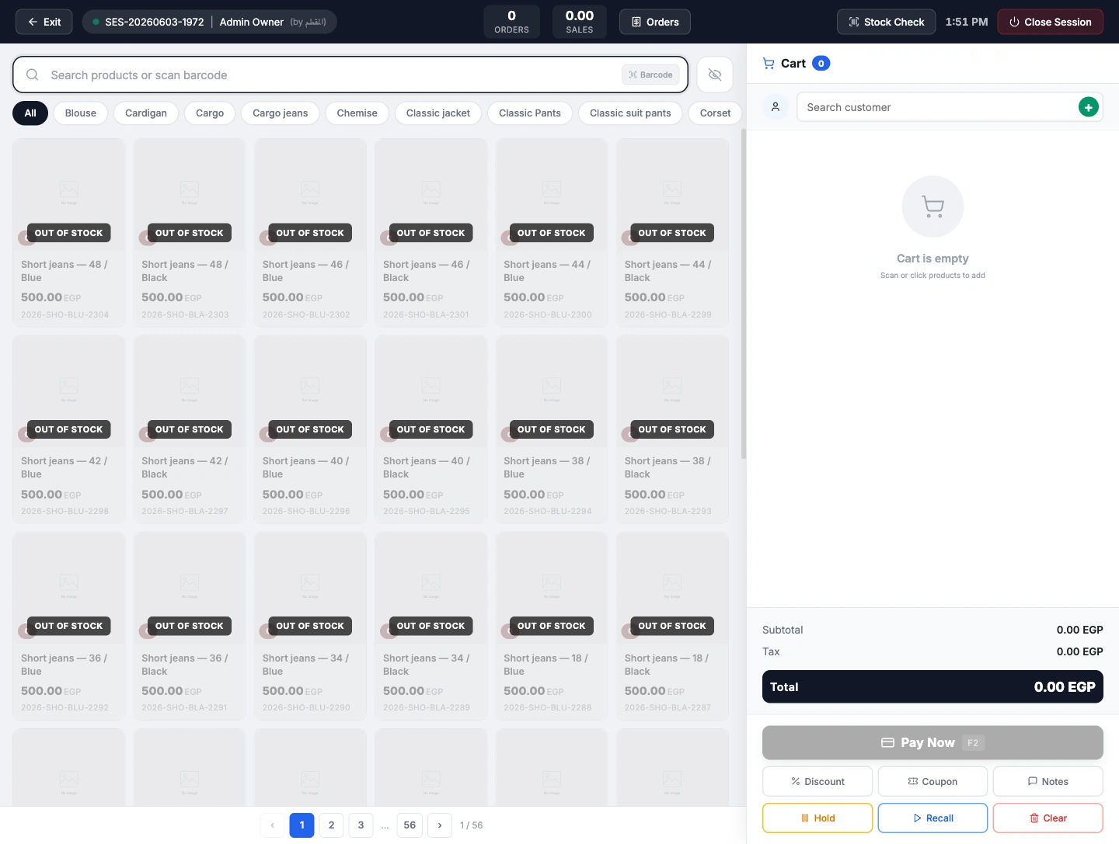This screenshot has height=844, width=1119.
Task: Click SKU text 2026-SHO-BLU-2296
Action: [x=306, y=511]
